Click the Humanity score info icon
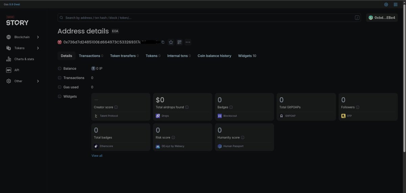 pos(243,138)
